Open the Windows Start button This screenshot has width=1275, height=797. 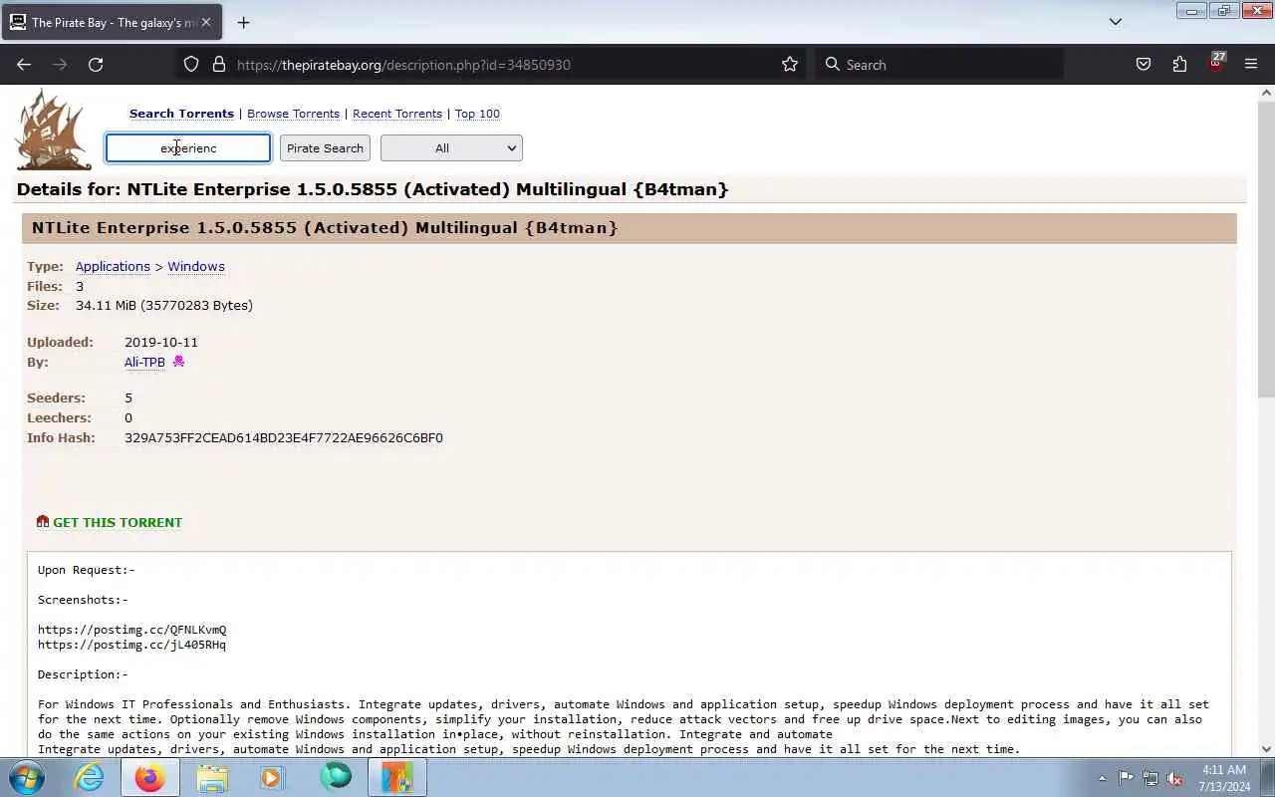(x=27, y=777)
